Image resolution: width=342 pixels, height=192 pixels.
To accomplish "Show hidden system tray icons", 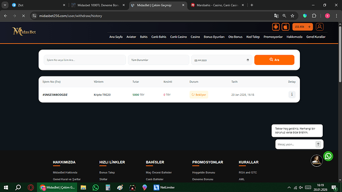I will (289, 188).
